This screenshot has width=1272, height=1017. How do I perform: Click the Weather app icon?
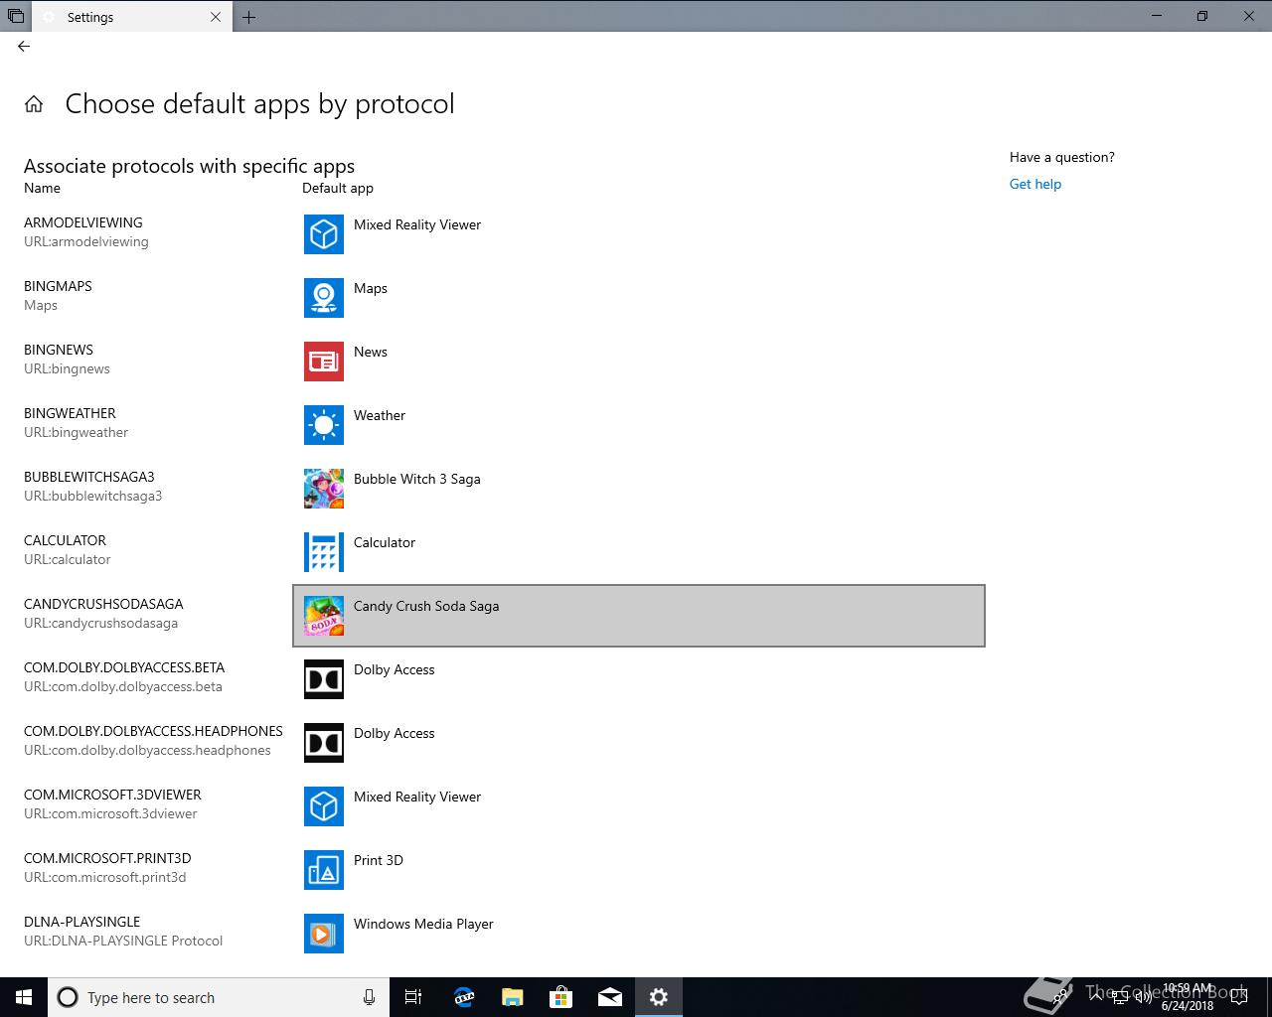click(324, 425)
